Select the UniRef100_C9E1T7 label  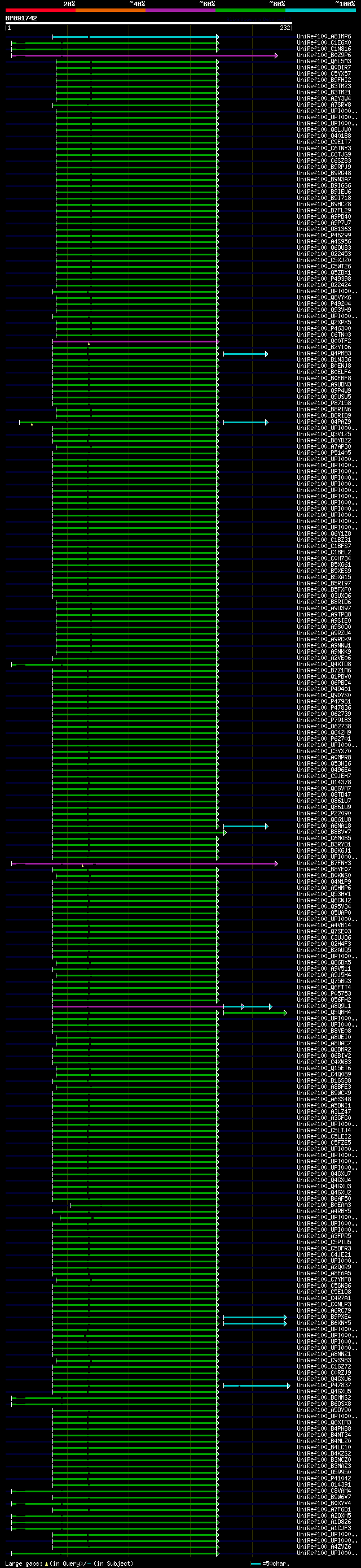(324, 142)
